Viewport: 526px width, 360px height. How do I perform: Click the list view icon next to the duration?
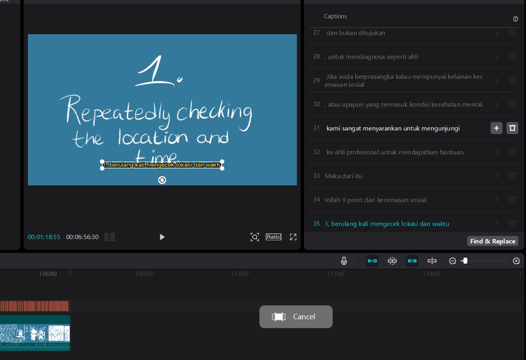(108, 237)
